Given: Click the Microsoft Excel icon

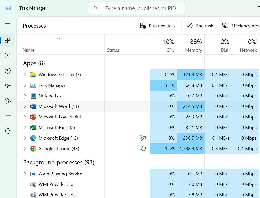Looking at the screenshot, I should 33,128.
